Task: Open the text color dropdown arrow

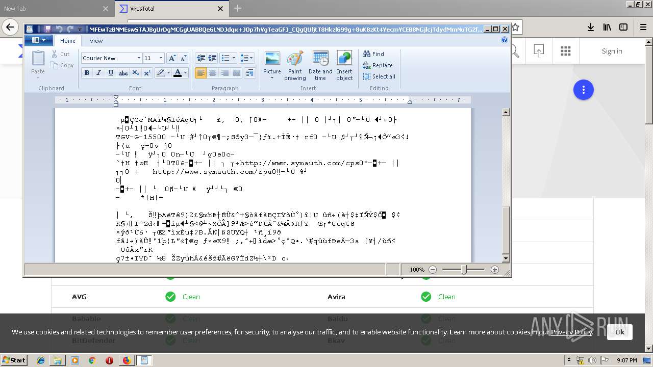Action: pyautogui.click(x=185, y=73)
